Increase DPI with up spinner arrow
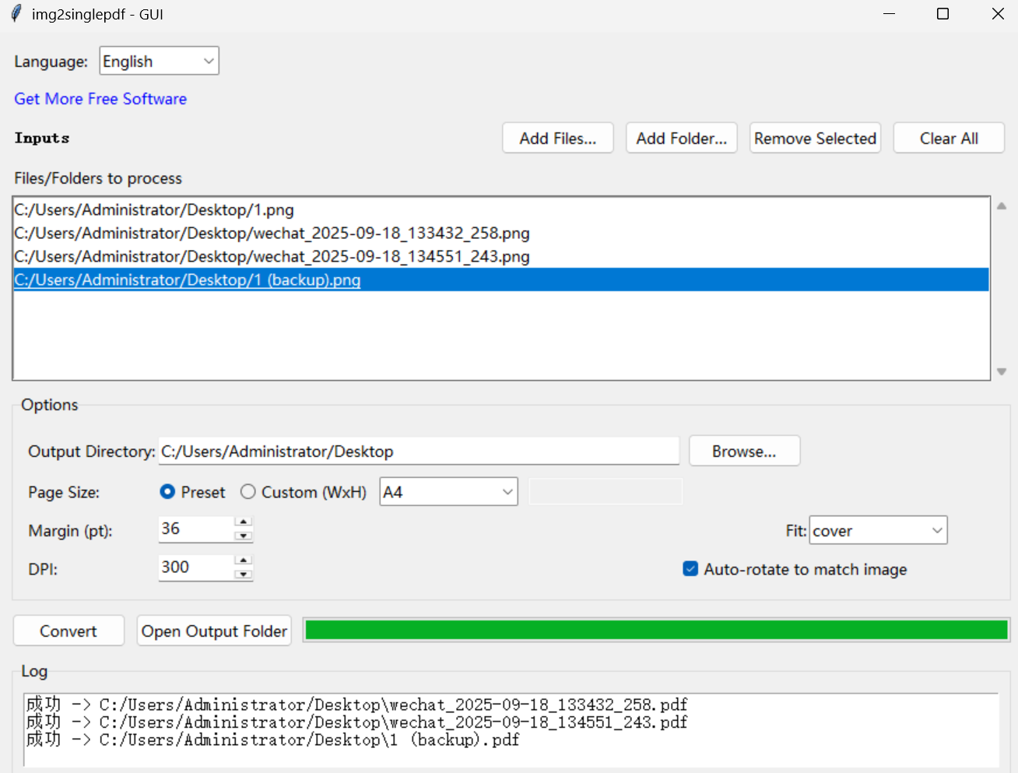Screen dimensions: 1018x773 pyautogui.click(x=244, y=560)
